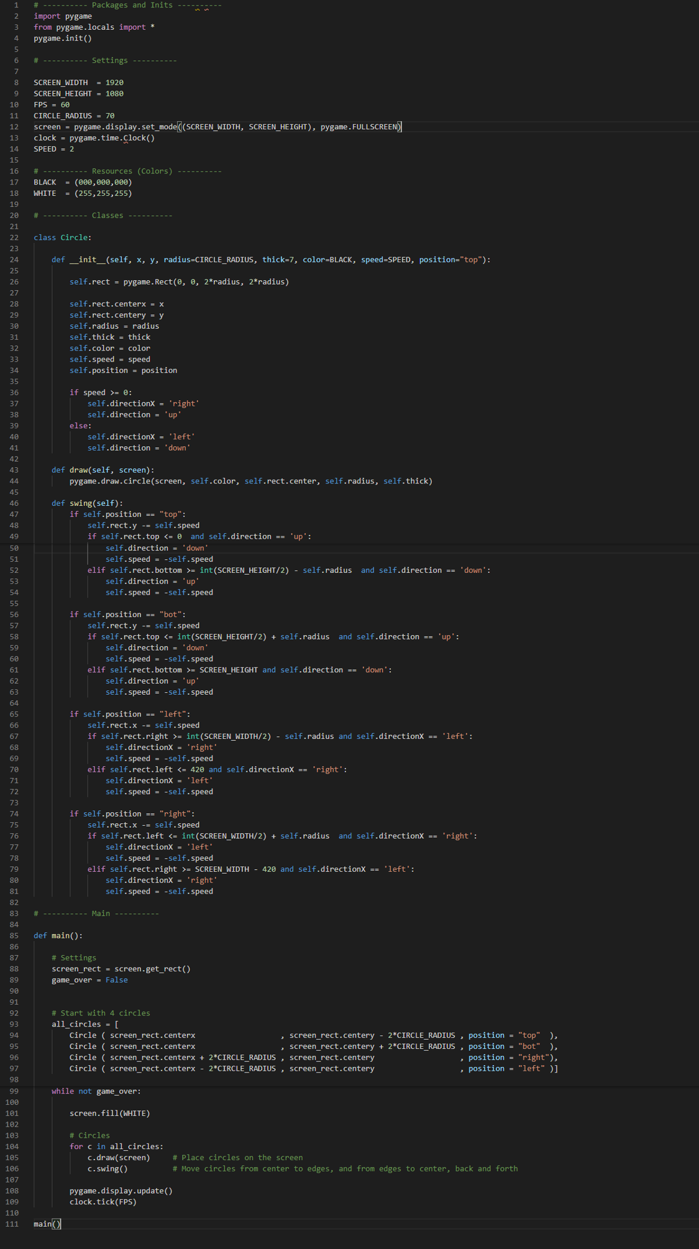The image size is (699, 1249).
Task: Click the 'all_circles = [' list declaration
Action: pyautogui.click(x=85, y=1024)
